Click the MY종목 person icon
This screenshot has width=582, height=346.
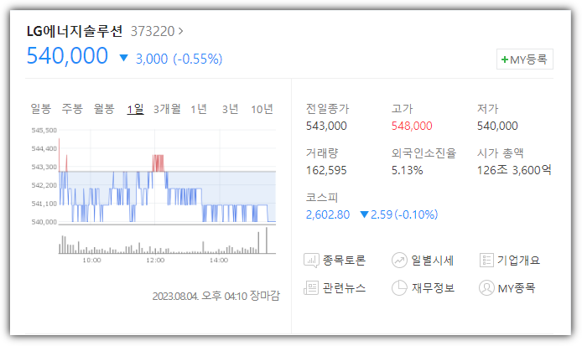click(x=486, y=288)
